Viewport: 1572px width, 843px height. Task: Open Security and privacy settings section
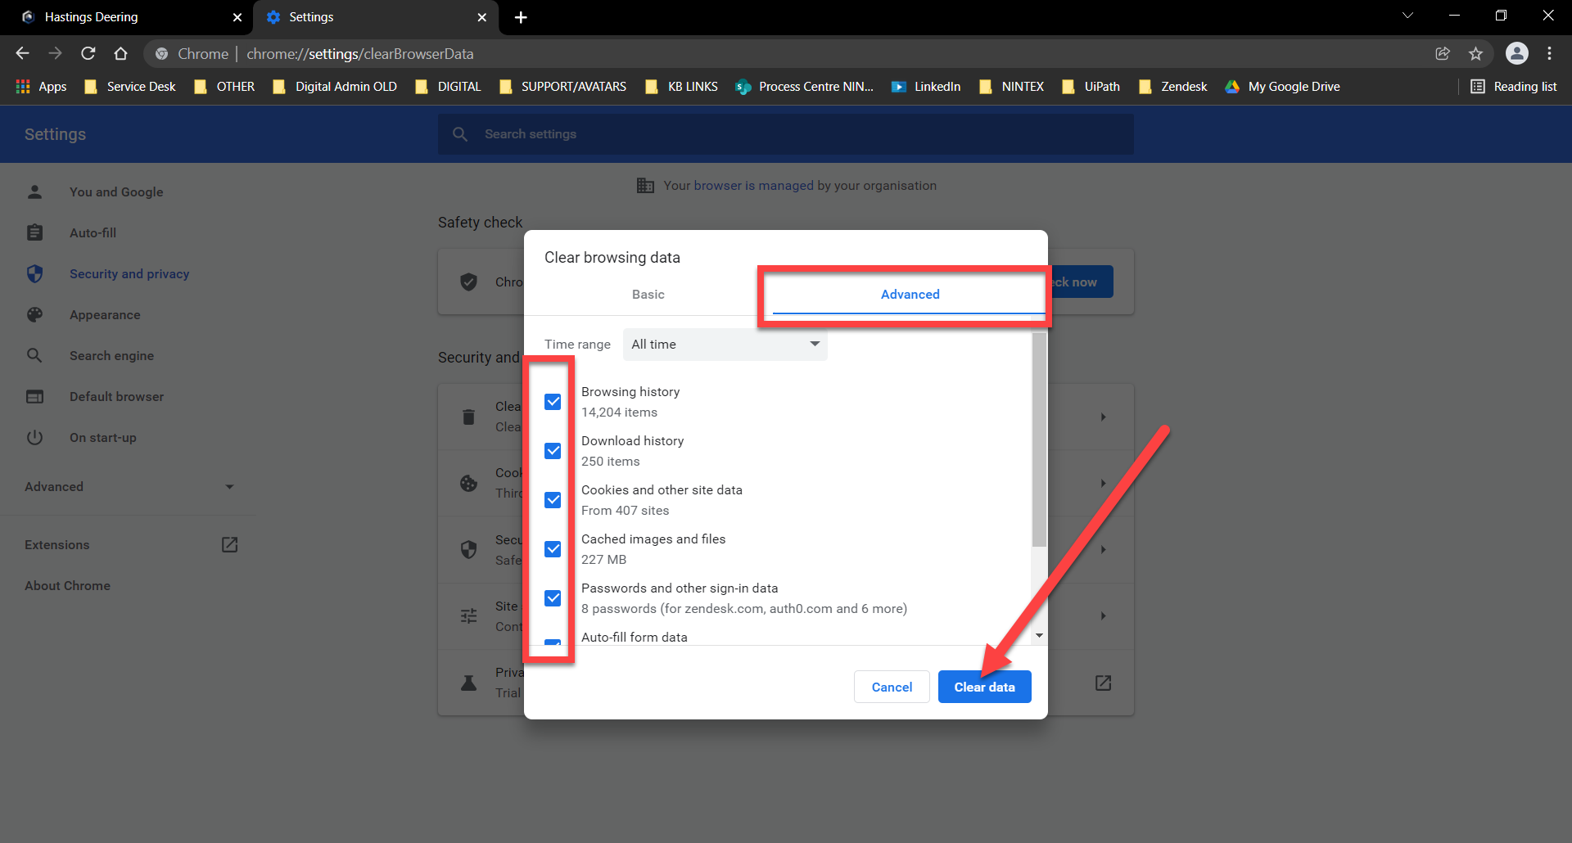pos(129,273)
